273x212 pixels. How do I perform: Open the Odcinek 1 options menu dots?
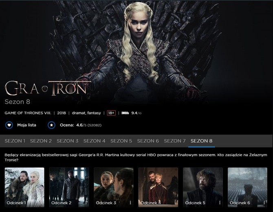(x=41, y=203)
